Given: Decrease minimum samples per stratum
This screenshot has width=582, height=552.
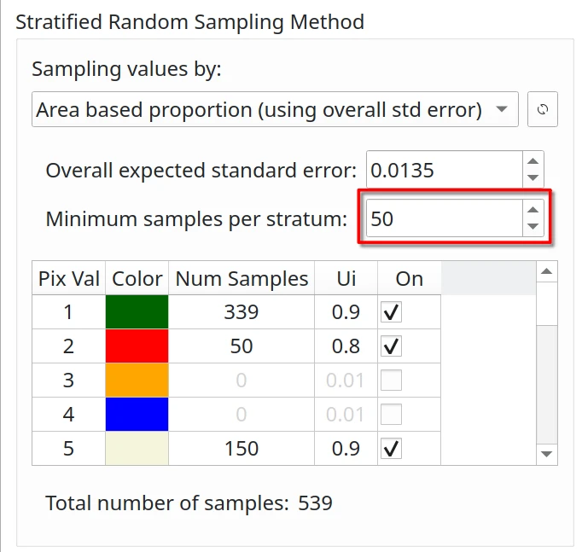Looking at the screenshot, I should [533, 227].
